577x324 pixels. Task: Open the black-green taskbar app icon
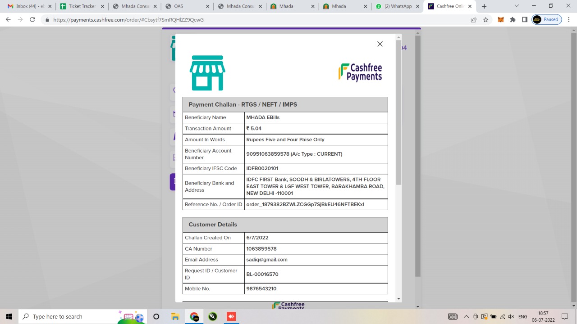point(213,316)
